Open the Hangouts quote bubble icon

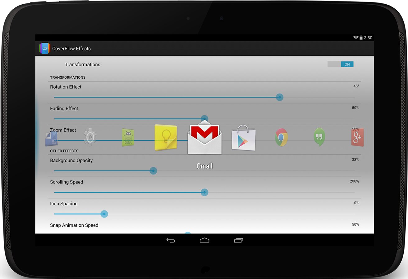coord(319,137)
